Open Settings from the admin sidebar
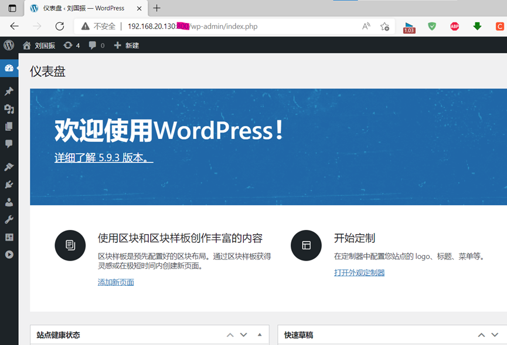This screenshot has height=345, width=507. tap(9, 238)
